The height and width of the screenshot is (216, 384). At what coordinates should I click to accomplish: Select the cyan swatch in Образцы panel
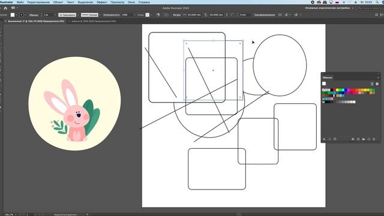[343, 90]
